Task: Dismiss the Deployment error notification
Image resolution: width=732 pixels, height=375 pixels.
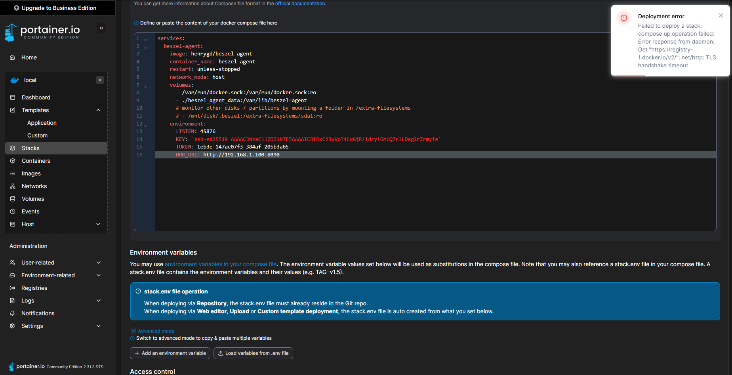Action: (x=721, y=15)
